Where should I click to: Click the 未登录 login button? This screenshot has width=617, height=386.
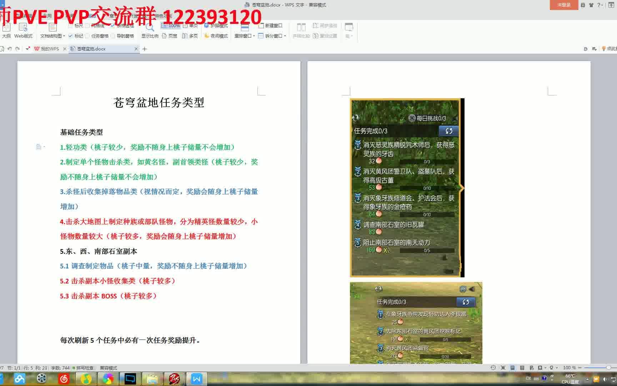pyautogui.click(x=564, y=5)
